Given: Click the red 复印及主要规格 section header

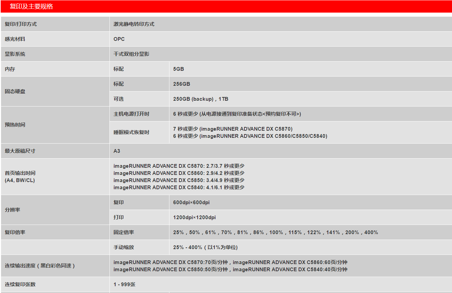Looking at the screenshot, I should [x=31, y=6].
